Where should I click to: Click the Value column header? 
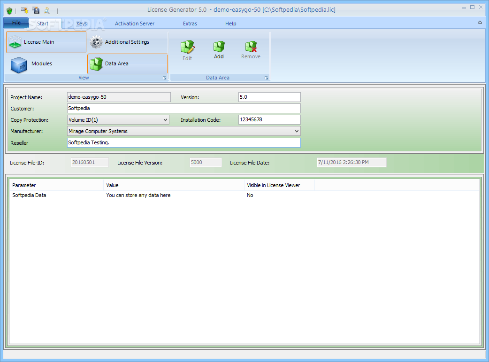click(174, 185)
